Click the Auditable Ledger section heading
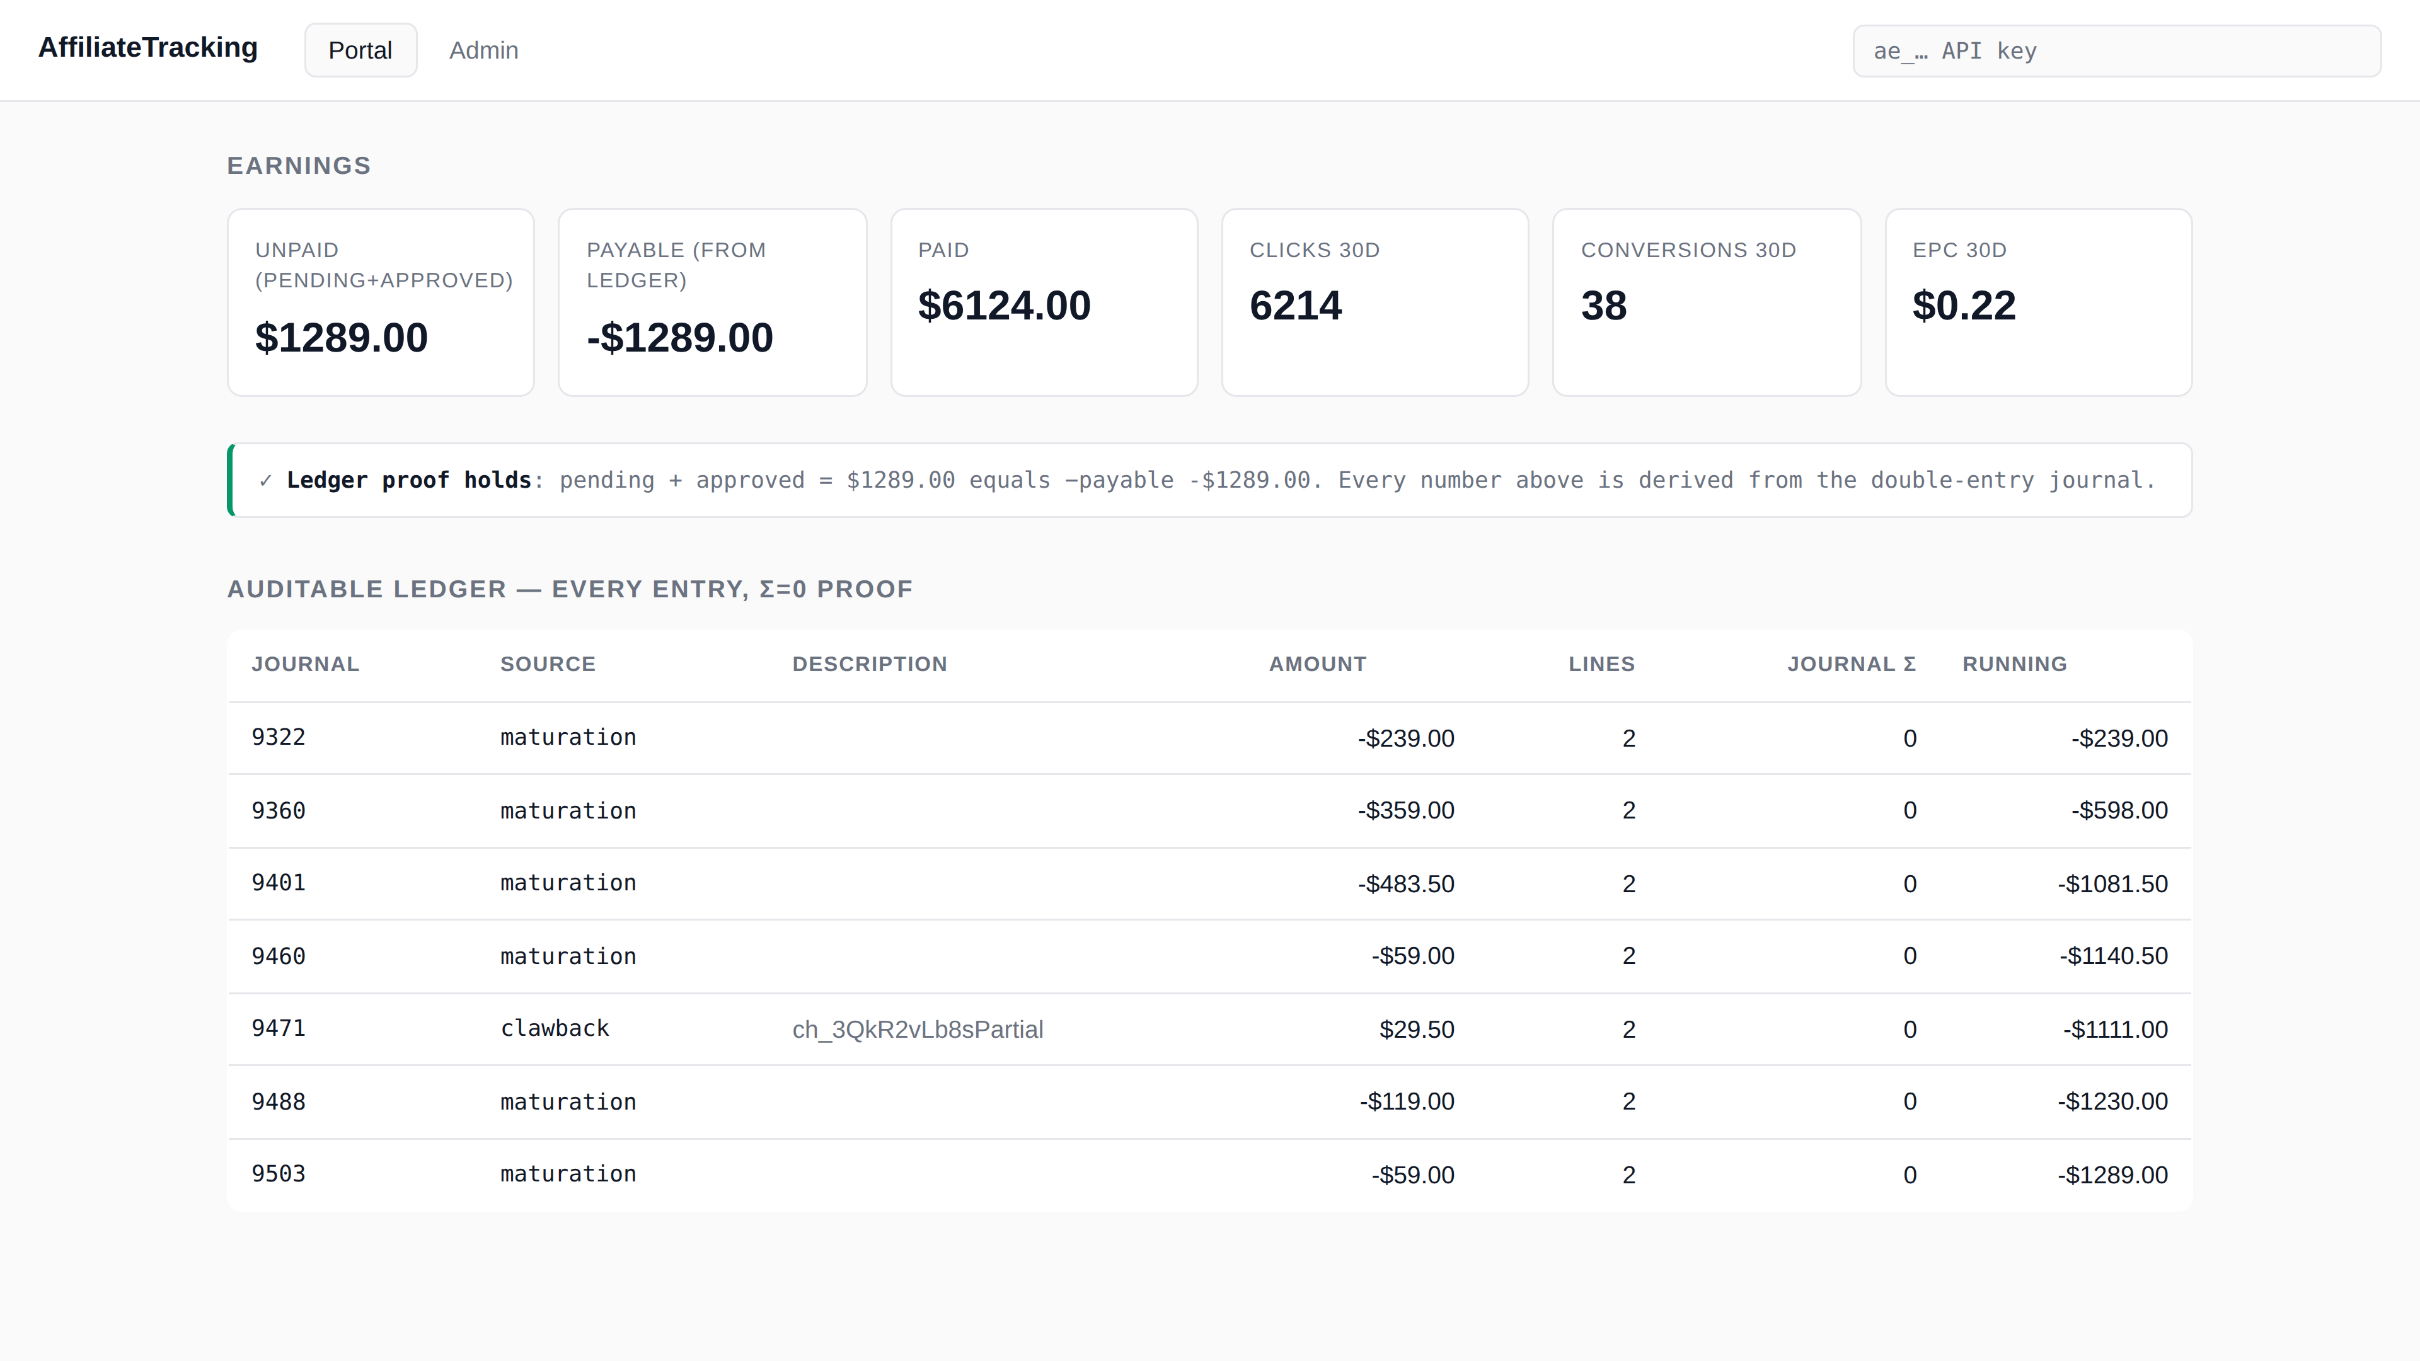The width and height of the screenshot is (2420, 1361). 569,589
